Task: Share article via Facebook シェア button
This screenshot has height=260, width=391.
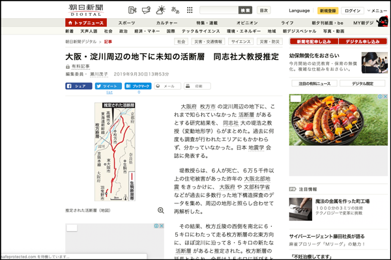Action: tap(79, 86)
